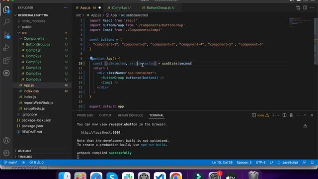
Task: Maximize the panel with up chevron
Action: [x=305, y=115]
